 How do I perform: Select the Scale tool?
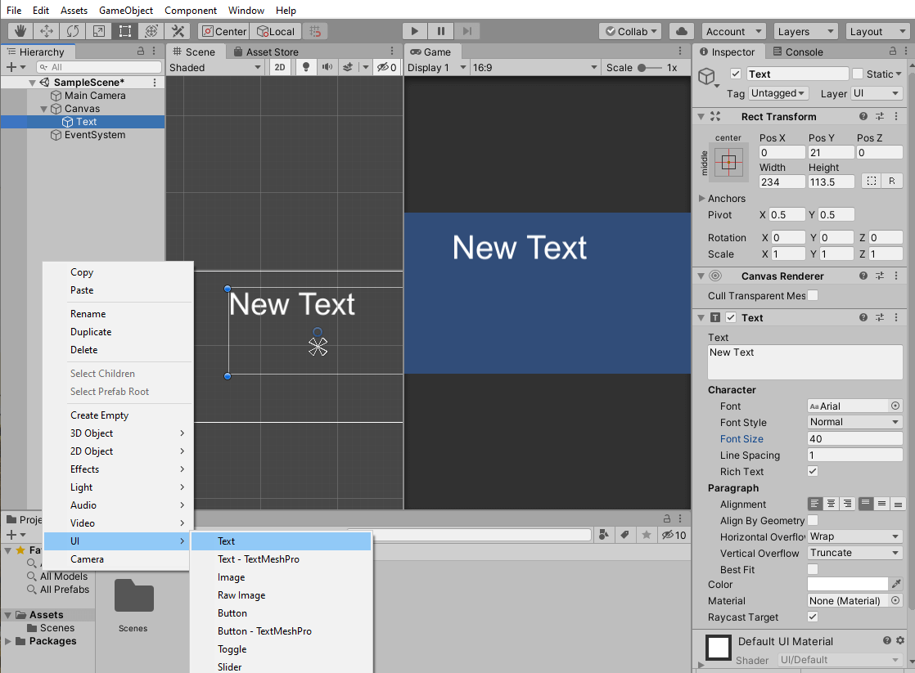coord(98,31)
